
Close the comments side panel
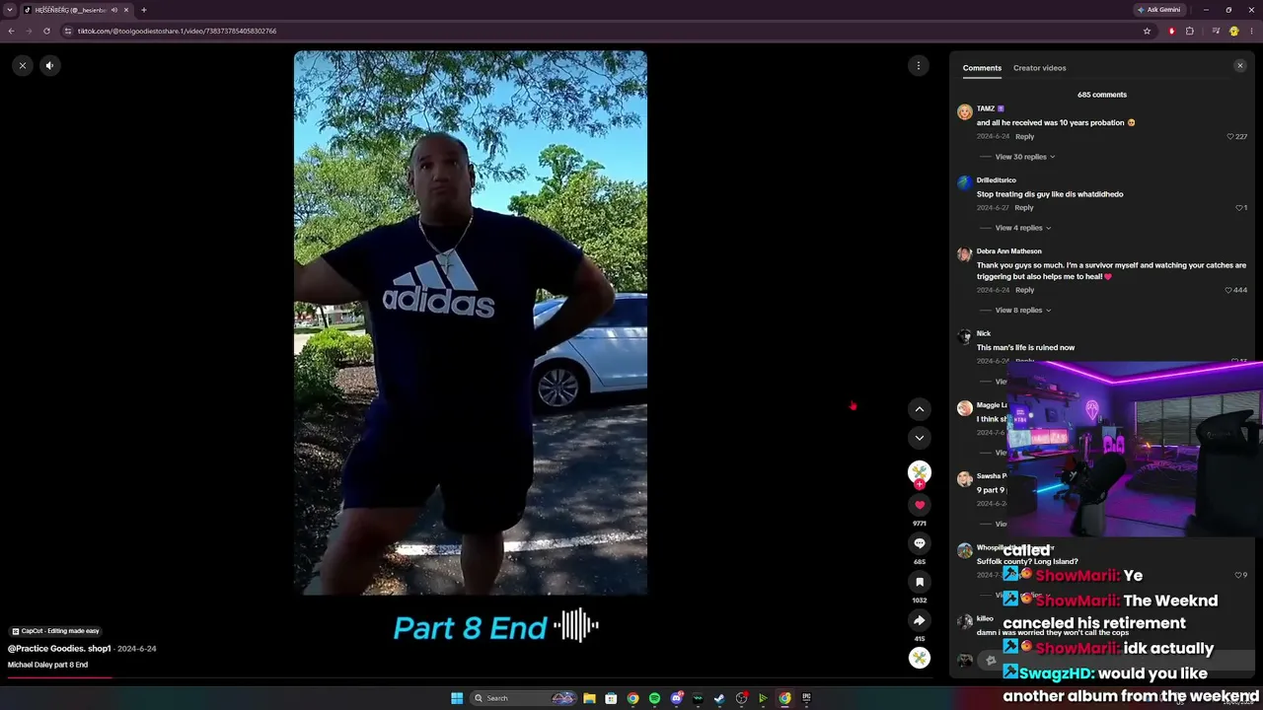coord(1240,66)
